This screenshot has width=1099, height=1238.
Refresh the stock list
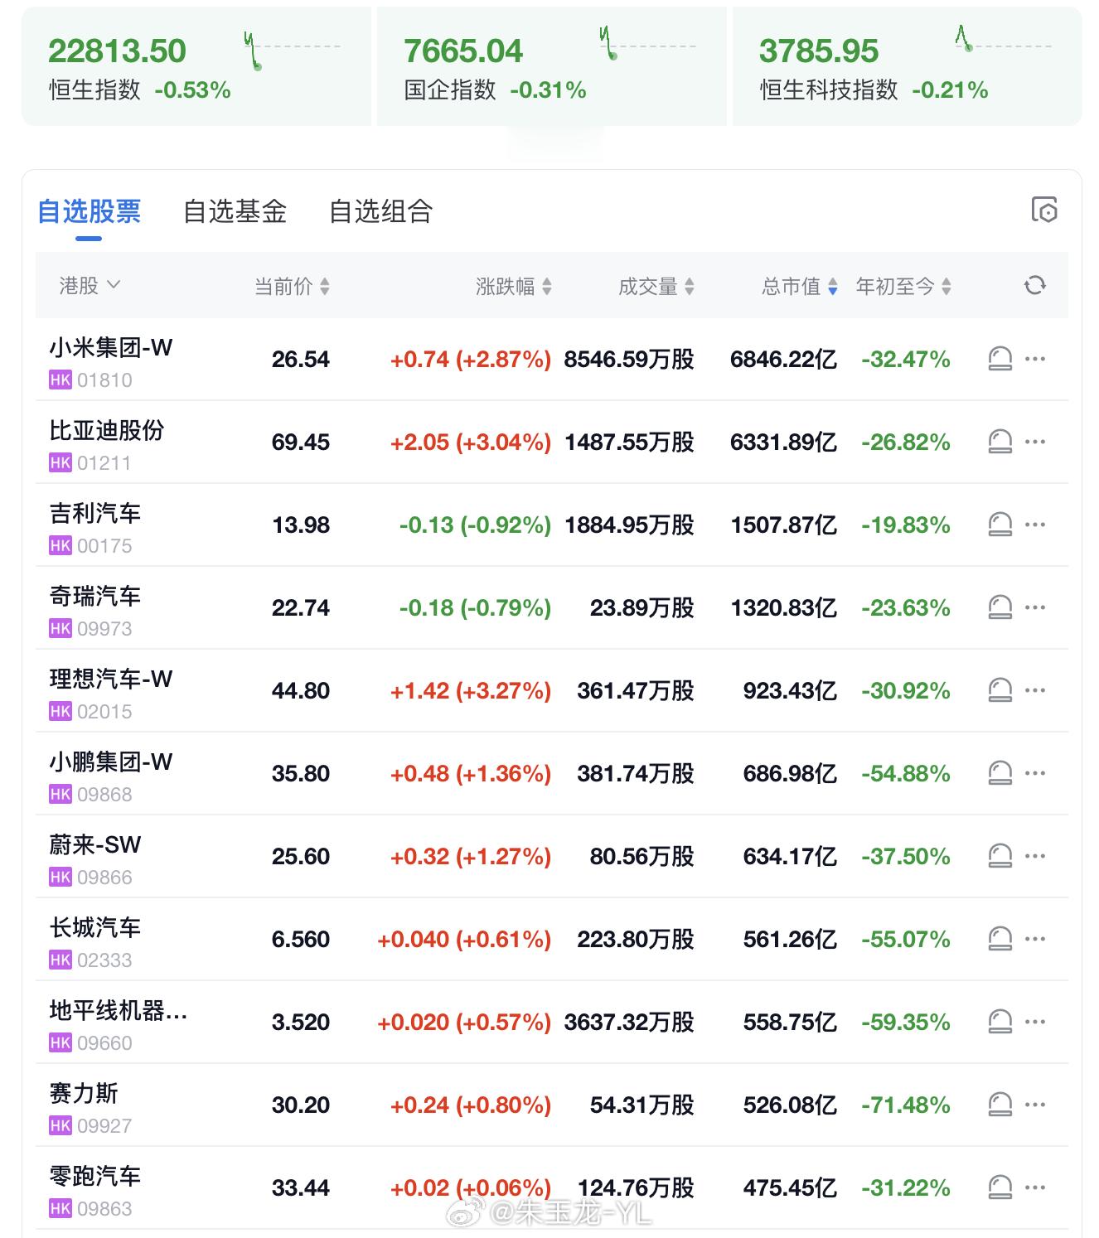coord(1034,286)
